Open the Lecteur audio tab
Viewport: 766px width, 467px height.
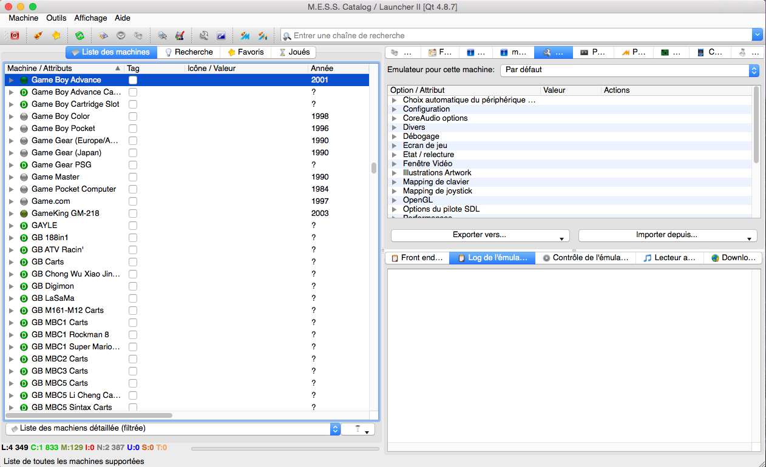pyautogui.click(x=669, y=258)
